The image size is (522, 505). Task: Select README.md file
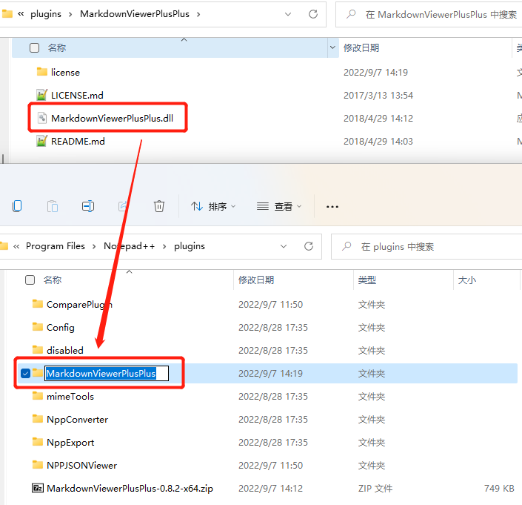78,142
